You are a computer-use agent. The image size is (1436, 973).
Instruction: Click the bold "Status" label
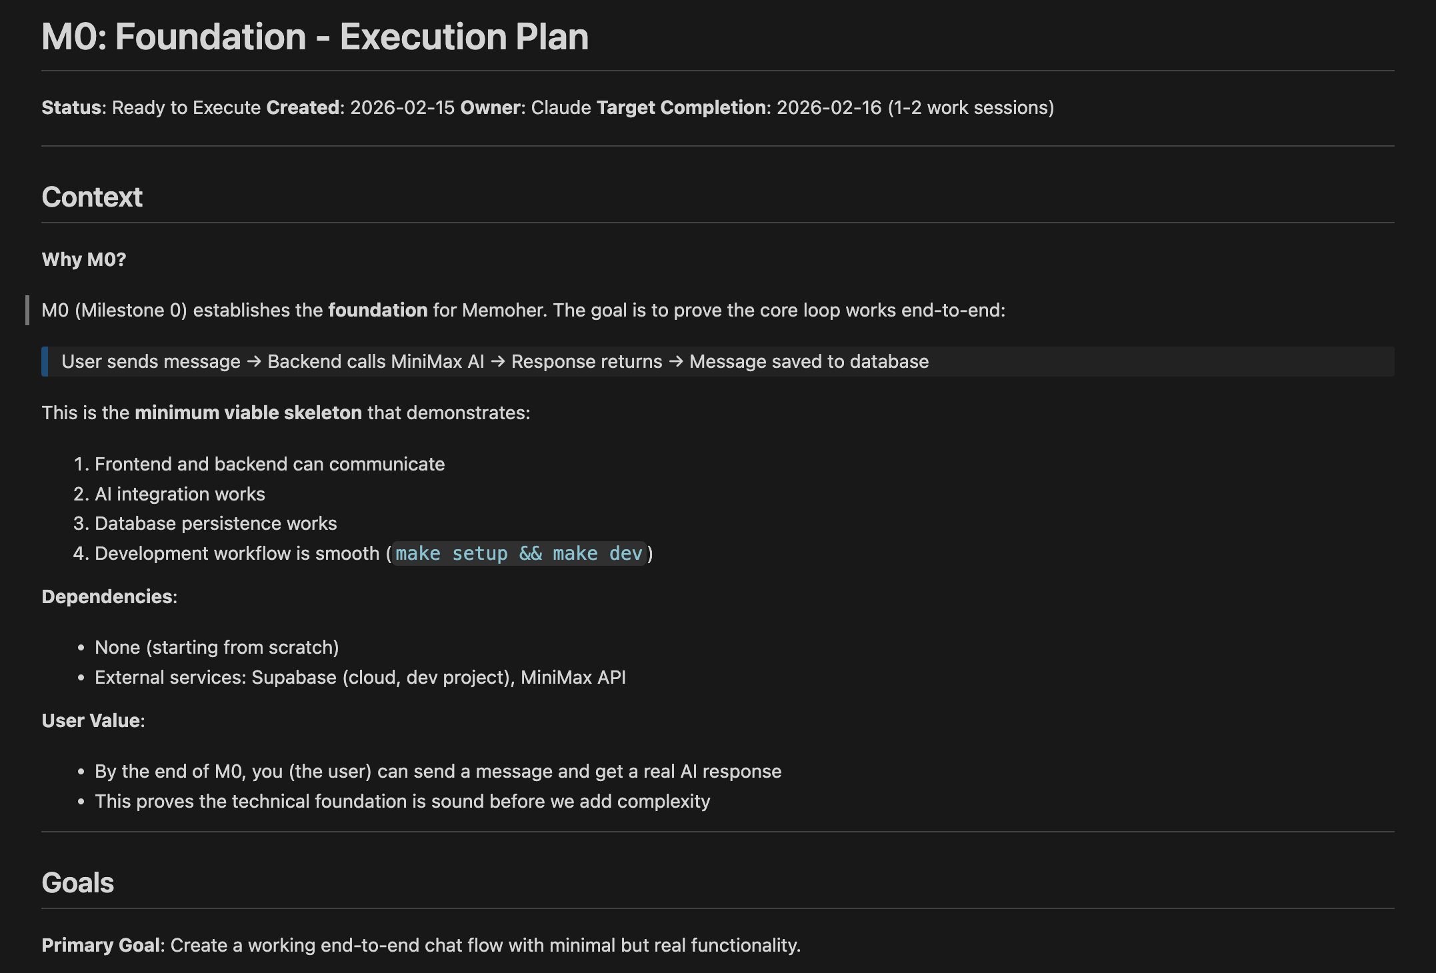tap(71, 107)
